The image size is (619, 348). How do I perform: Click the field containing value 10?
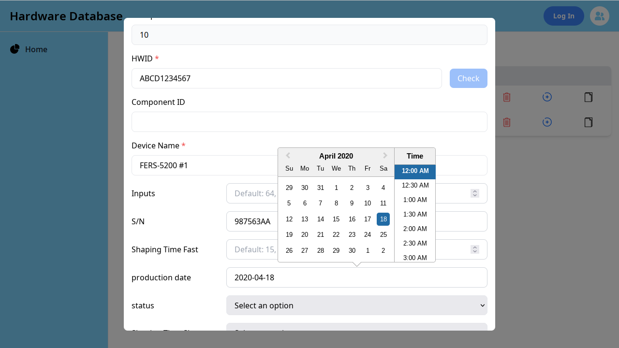click(309, 35)
